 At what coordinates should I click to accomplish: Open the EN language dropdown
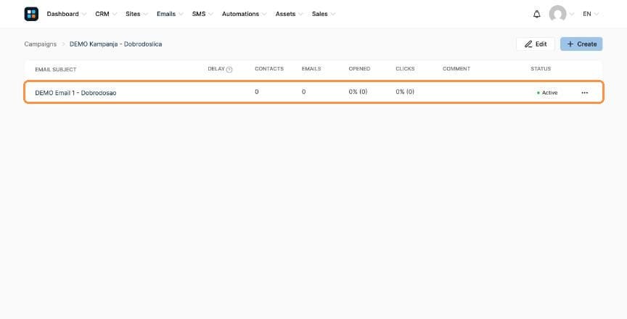591,14
